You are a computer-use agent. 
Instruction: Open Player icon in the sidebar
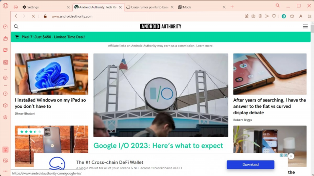5,78
